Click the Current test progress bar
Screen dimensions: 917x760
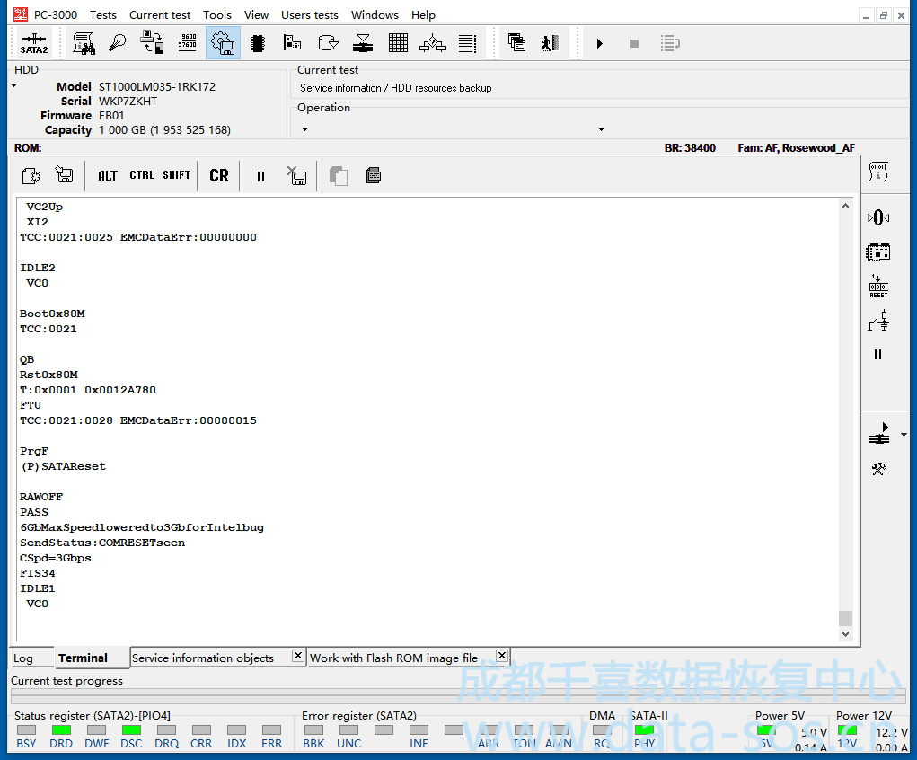click(458, 696)
